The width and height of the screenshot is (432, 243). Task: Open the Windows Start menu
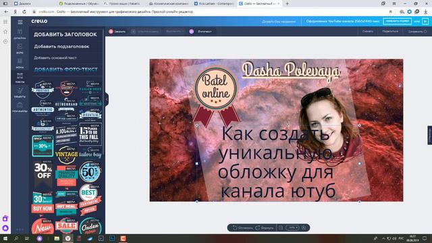(5, 238)
